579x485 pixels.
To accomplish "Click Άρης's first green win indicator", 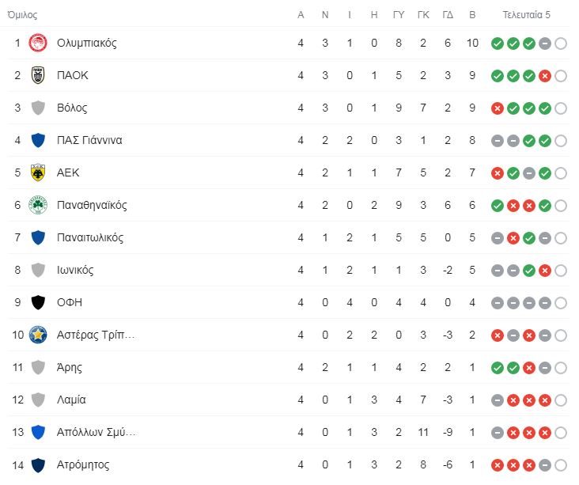I will [498, 368].
